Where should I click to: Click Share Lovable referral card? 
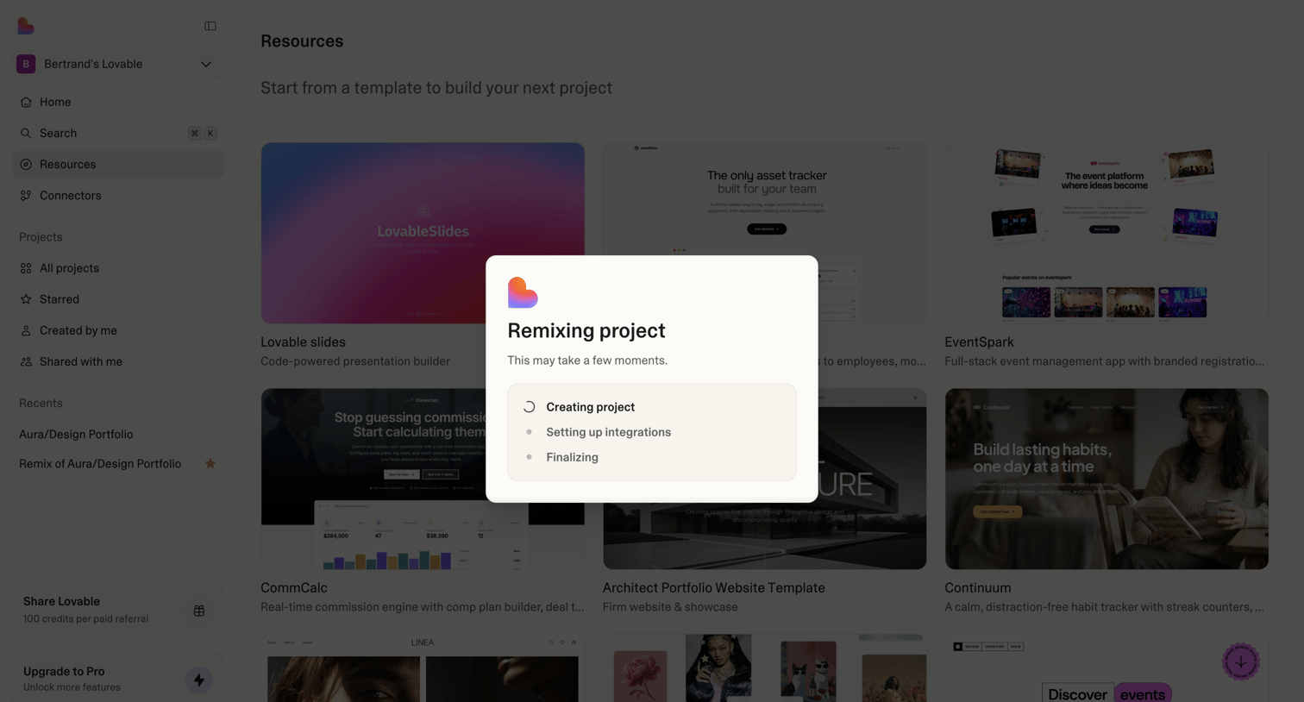click(x=118, y=610)
